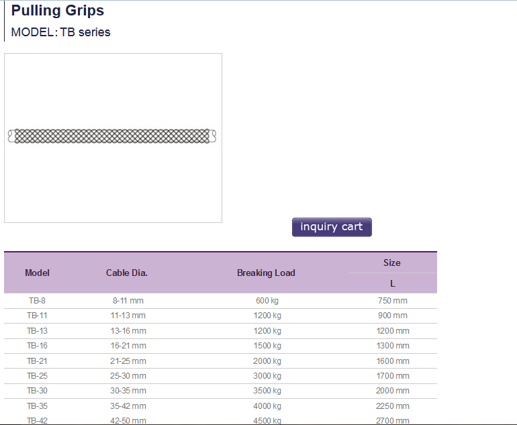Click the 600 kg breaking load cell
Screen dimensions: 517x425
267,301
